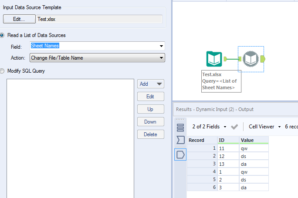Click Value cell in record 6 row
298x198 pixels.
[254, 188]
